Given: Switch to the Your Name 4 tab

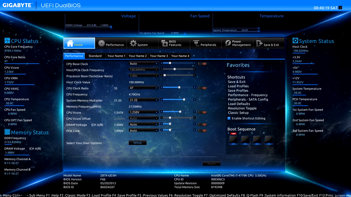Looking at the screenshot, I should click(180, 56).
